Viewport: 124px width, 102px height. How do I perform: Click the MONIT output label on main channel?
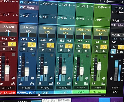pyautogui.click(x=118, y=35)
